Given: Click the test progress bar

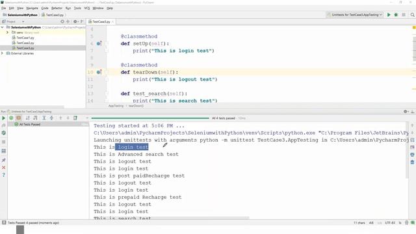Looking at the screenshot, I should [x=150, y=118].
